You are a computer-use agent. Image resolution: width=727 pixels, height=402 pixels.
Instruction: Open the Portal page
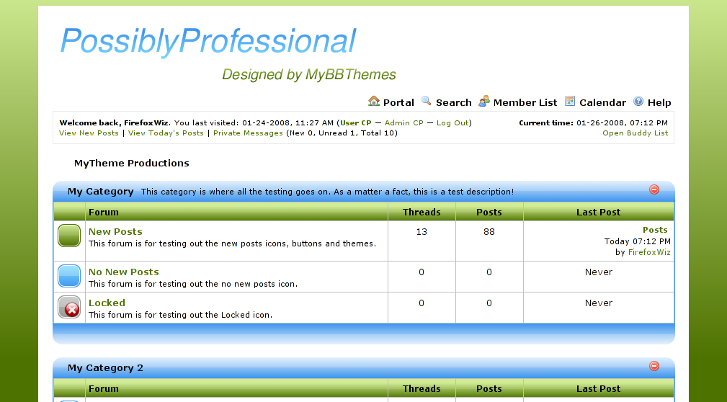pos(398,102)
